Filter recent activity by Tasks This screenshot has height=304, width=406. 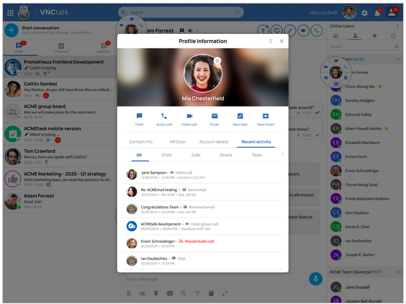click(x=257, y=155)
